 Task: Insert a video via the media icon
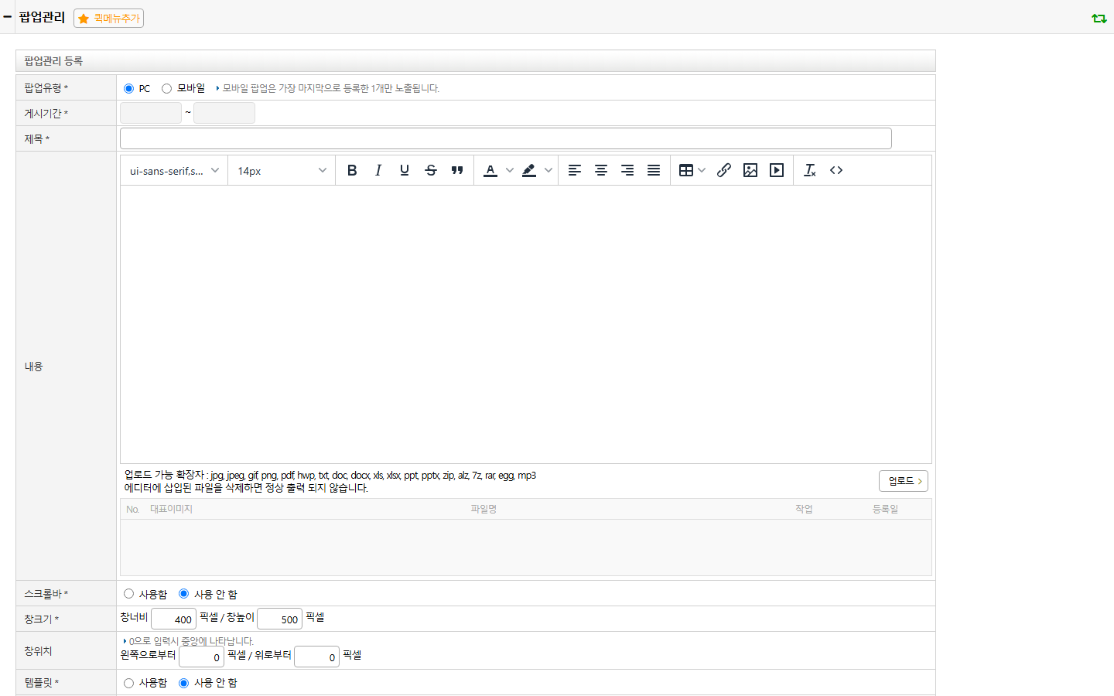777,170
